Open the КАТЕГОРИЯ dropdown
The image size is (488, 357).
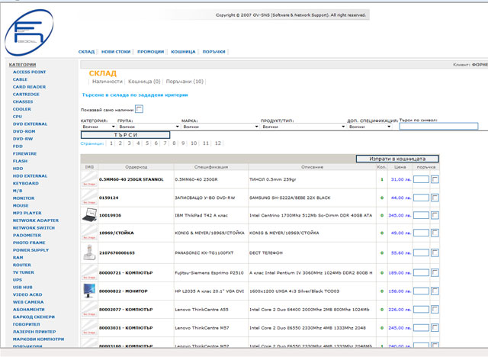tap(98, 127)
